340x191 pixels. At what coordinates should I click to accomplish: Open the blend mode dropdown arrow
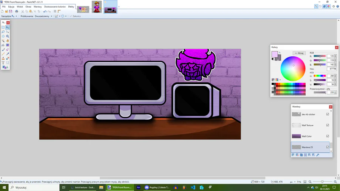click(60, 16)
